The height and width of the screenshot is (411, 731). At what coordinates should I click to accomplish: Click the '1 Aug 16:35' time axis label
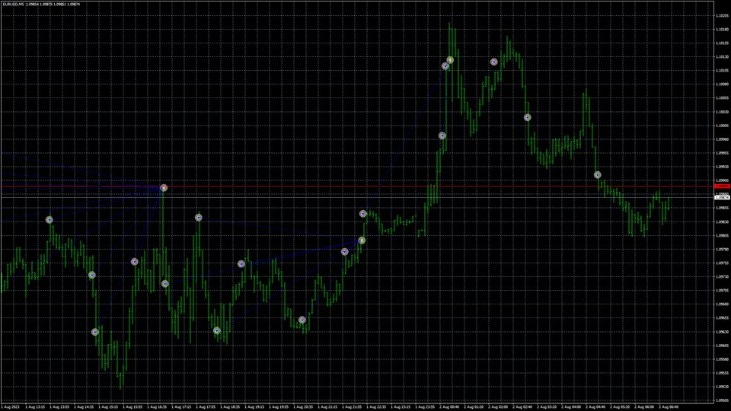[157, 406]
